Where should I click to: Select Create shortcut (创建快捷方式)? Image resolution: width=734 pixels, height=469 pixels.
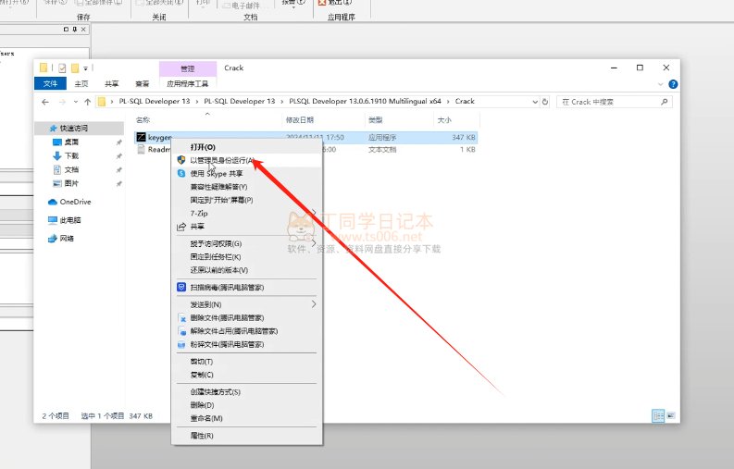pyautogui.click(x=247, y=392)
